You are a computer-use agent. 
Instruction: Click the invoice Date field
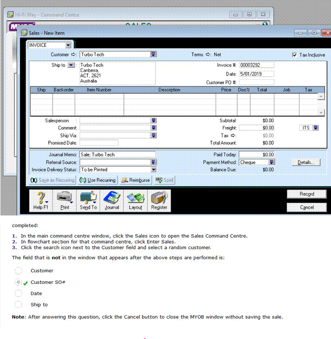pyautogui.click(x=256, y=74)
